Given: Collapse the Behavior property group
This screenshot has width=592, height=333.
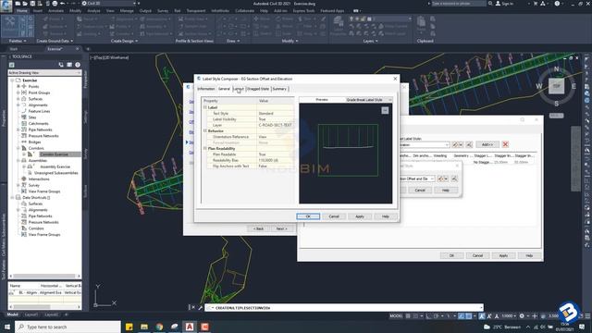Looking at the screenshot, I should [205, 131].
